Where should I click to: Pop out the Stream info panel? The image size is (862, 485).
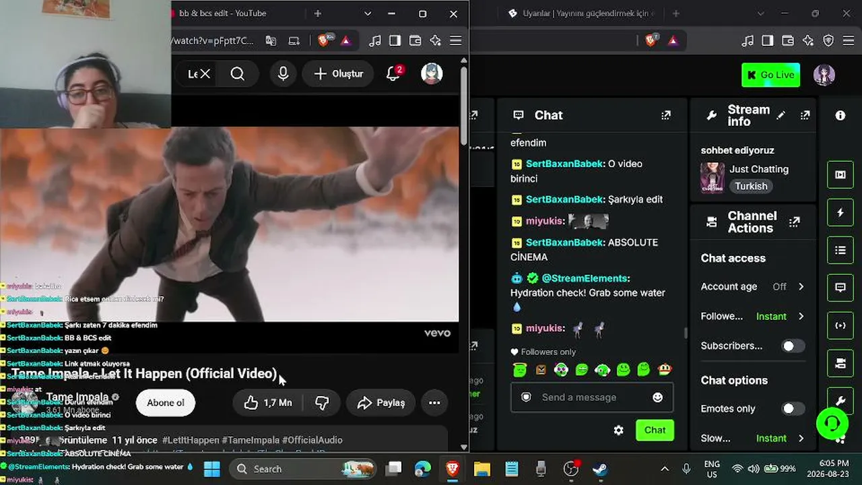pos(805,115)
